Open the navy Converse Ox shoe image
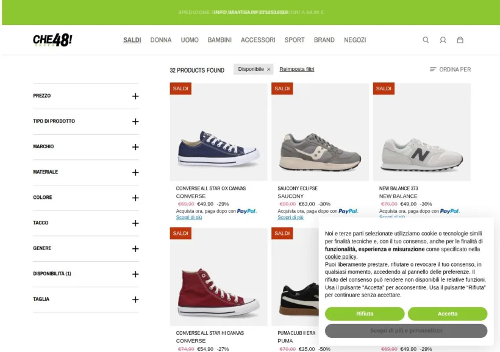The height and width of the screenshot is (352, 500). click(218, 132)
